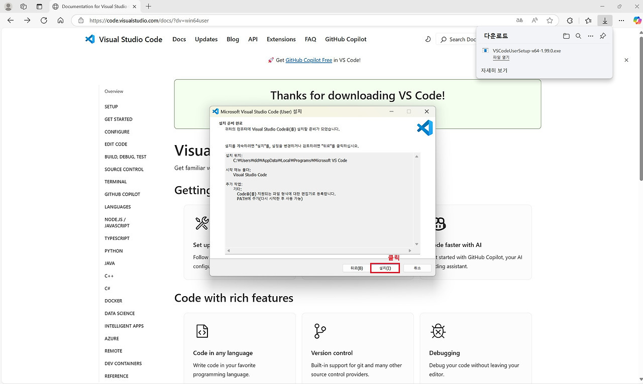Open the Edge workspaces icon
Viewport: 643px width, 384px height.
click(x=24, y=7)
